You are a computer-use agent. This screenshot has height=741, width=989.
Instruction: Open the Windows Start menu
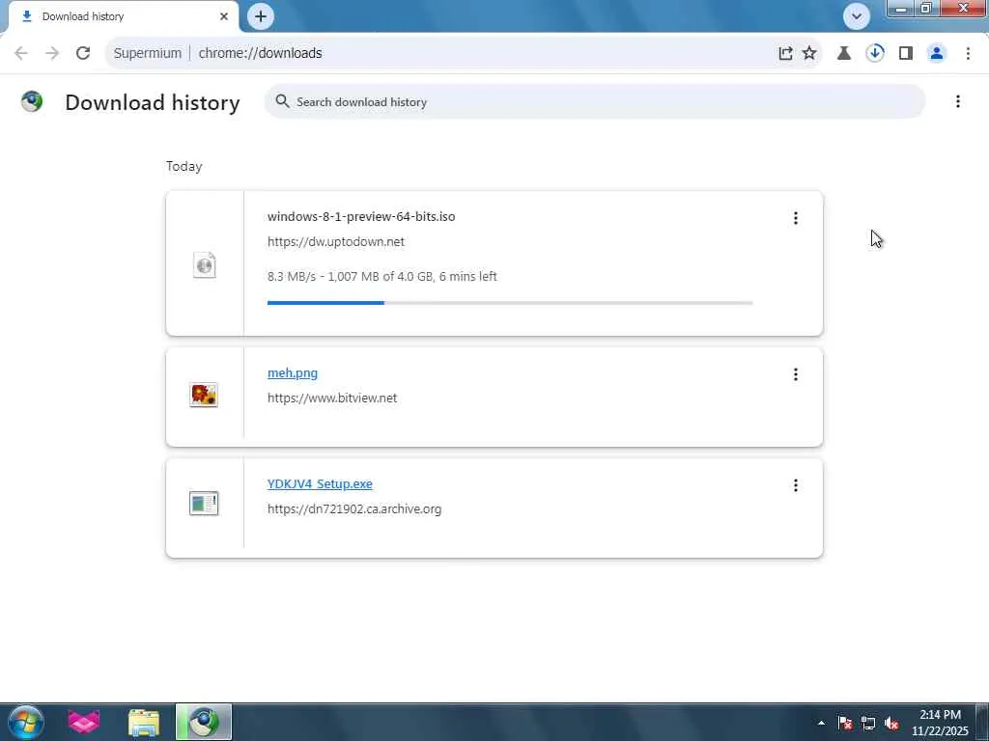tap(26, 722)
